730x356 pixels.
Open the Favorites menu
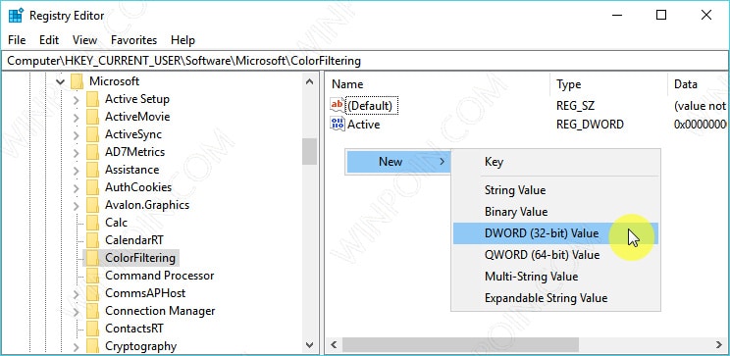click(x=134, y=40)
